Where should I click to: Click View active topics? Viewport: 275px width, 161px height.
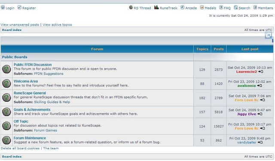coord(57,25)
